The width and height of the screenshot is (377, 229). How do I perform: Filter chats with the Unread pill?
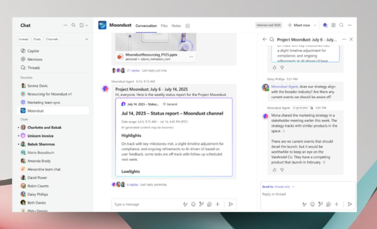click(x=23, y=39)
